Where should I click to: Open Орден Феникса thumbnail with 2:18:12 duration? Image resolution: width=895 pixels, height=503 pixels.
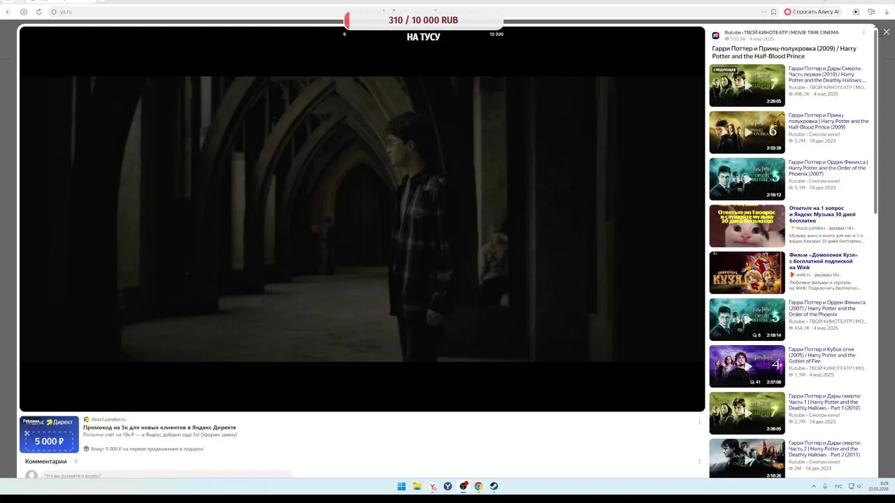coord(747,179)
